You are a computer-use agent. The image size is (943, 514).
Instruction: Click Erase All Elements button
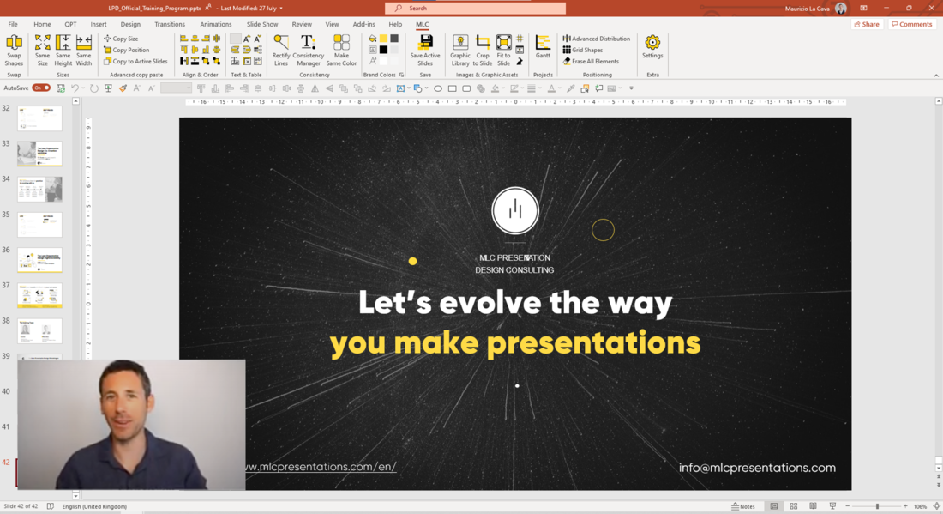click(x=591, y=62)
